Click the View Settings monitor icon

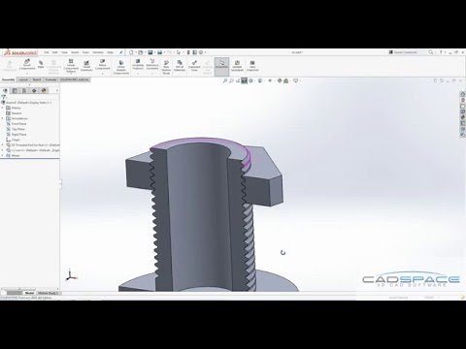tap(295, 80)
